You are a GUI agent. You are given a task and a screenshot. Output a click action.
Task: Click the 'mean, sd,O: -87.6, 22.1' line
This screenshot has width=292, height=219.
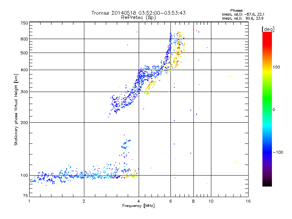click(x=243, y=14)
